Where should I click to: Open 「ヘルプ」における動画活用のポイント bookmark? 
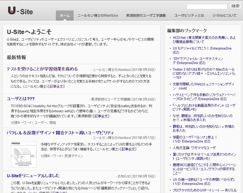[x=204, y=107]
